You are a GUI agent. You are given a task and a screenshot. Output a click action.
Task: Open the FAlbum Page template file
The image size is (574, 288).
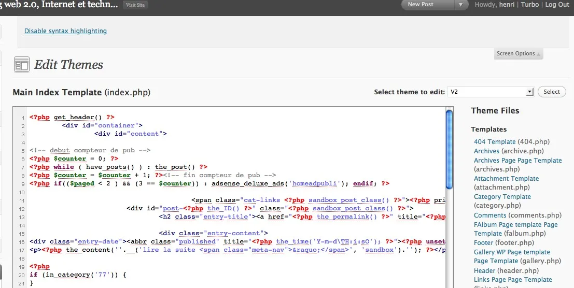[x=516, y=229]
